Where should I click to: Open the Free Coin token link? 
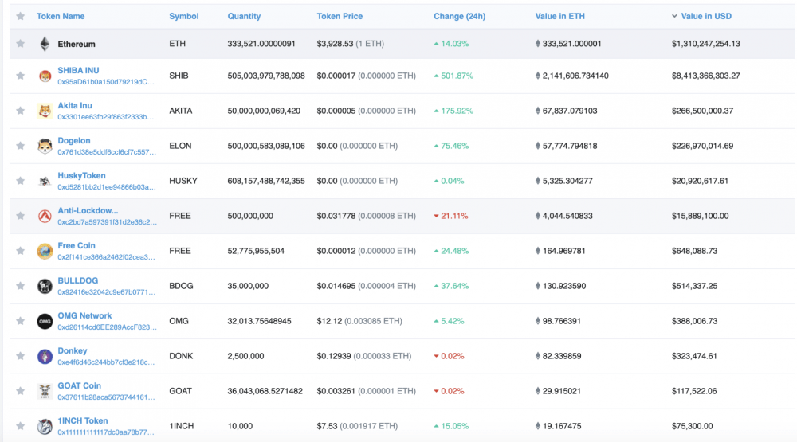point(77,246)
